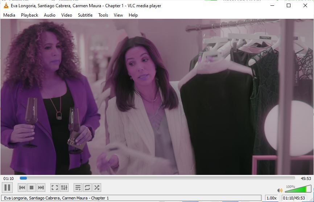Minimize the VLC window
The height and width of the screenshot is (202, 314).
[272, 5]
